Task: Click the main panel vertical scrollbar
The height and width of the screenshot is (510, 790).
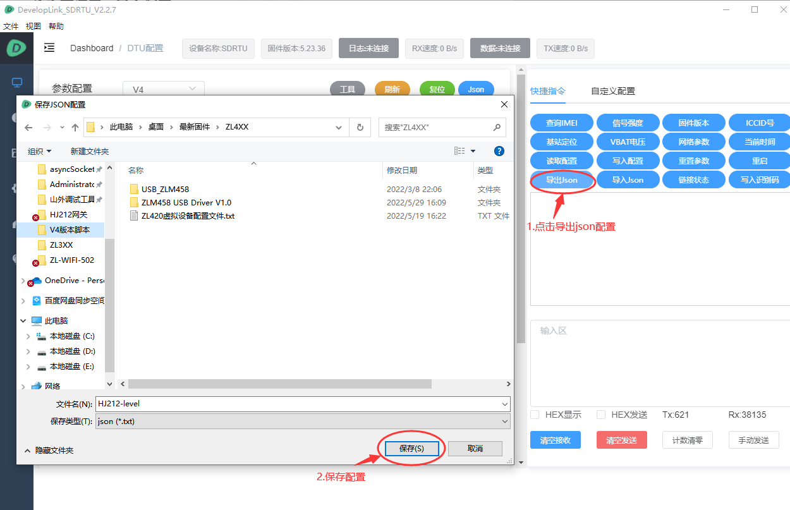Action: click(x=521, y=209)
